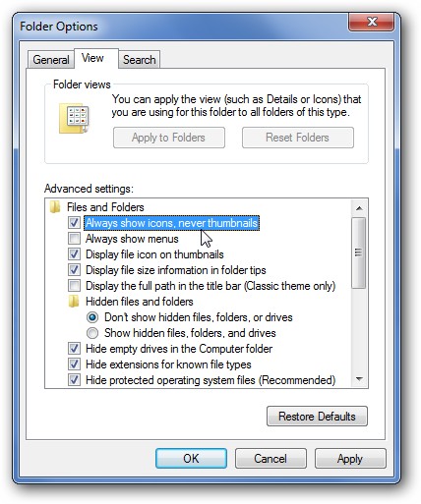
Task: Select the Hidden files and folders label
Action: click(140, 302)
